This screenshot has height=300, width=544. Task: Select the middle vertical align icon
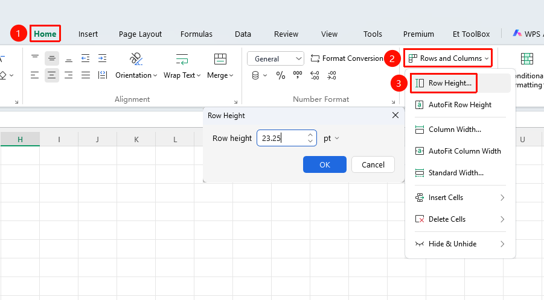pos(52,58)
